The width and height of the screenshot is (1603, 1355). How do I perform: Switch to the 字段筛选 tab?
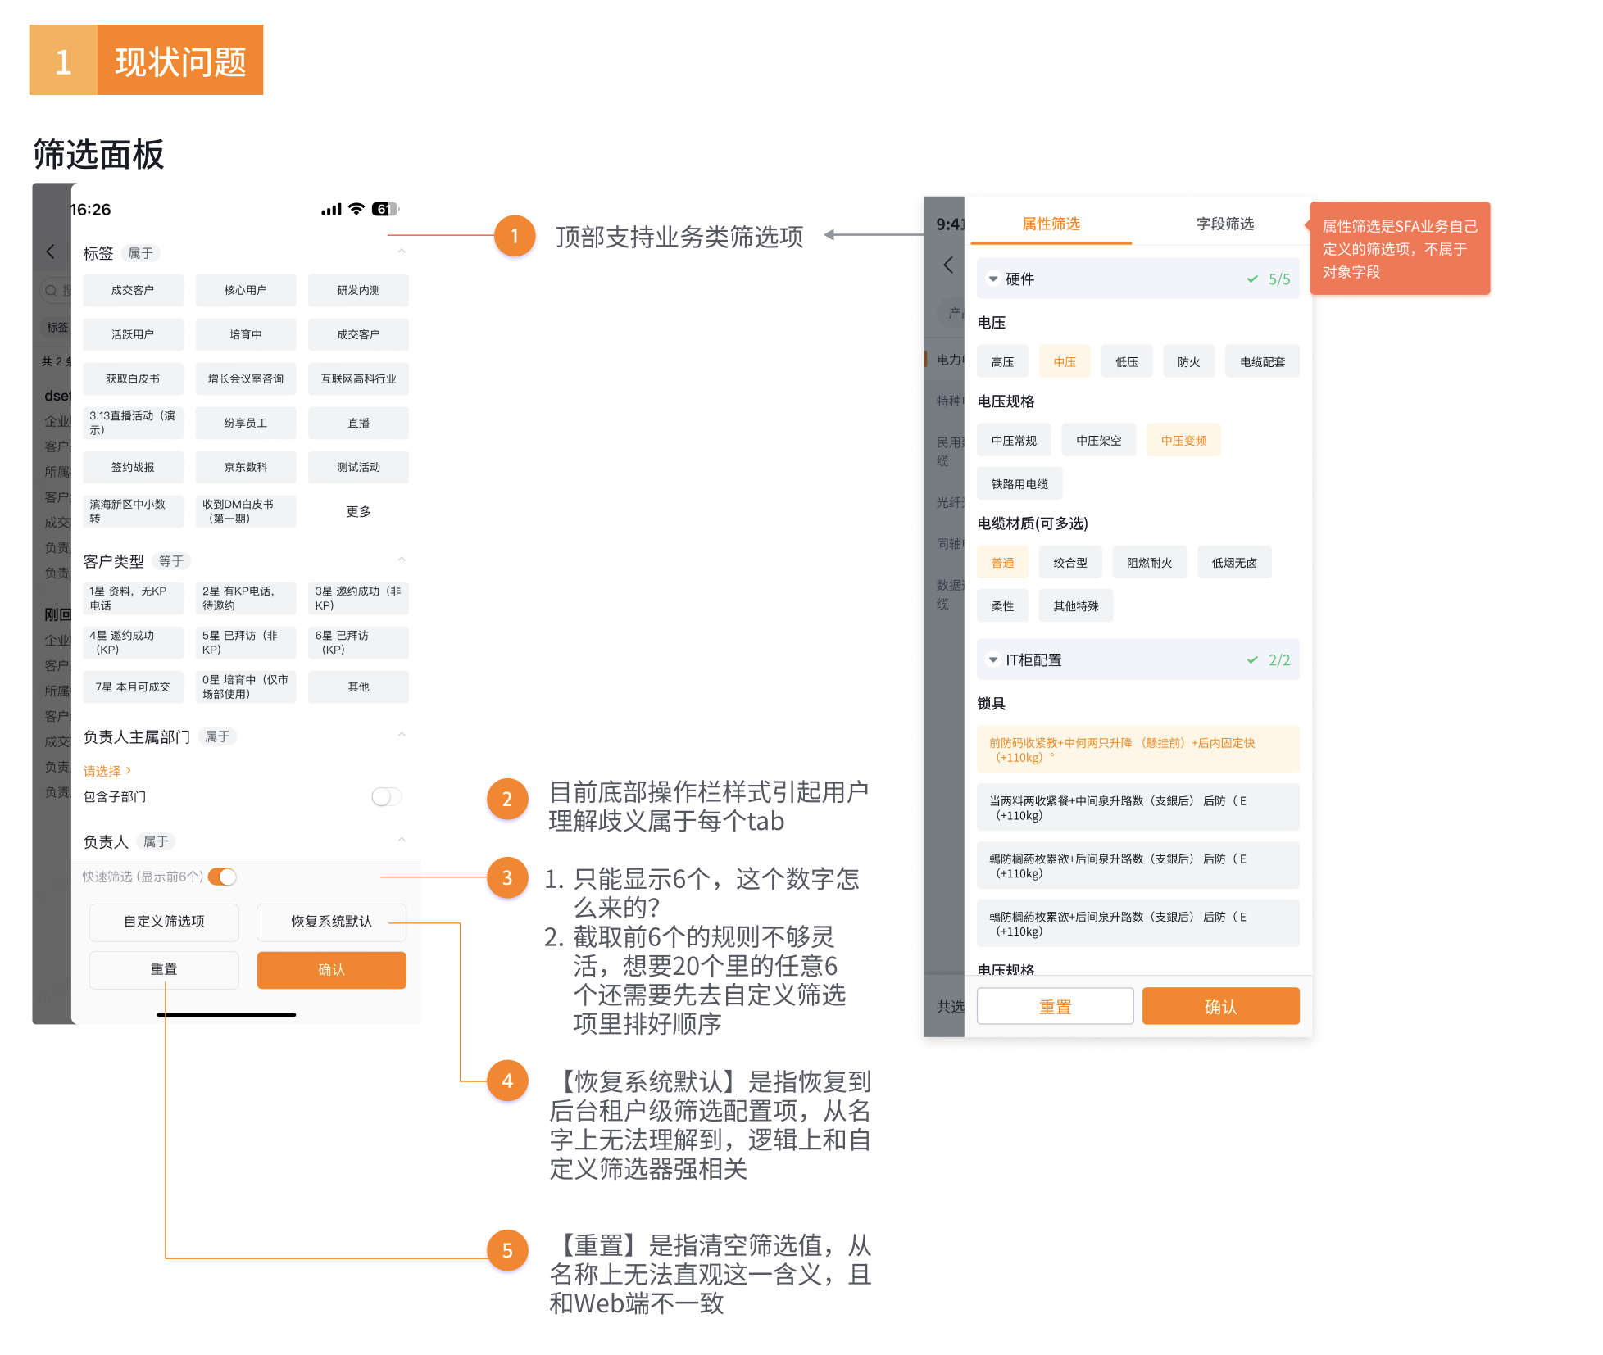(1224, 224)
